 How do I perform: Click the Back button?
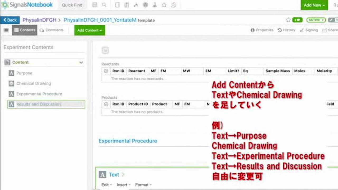coord(10,20)
